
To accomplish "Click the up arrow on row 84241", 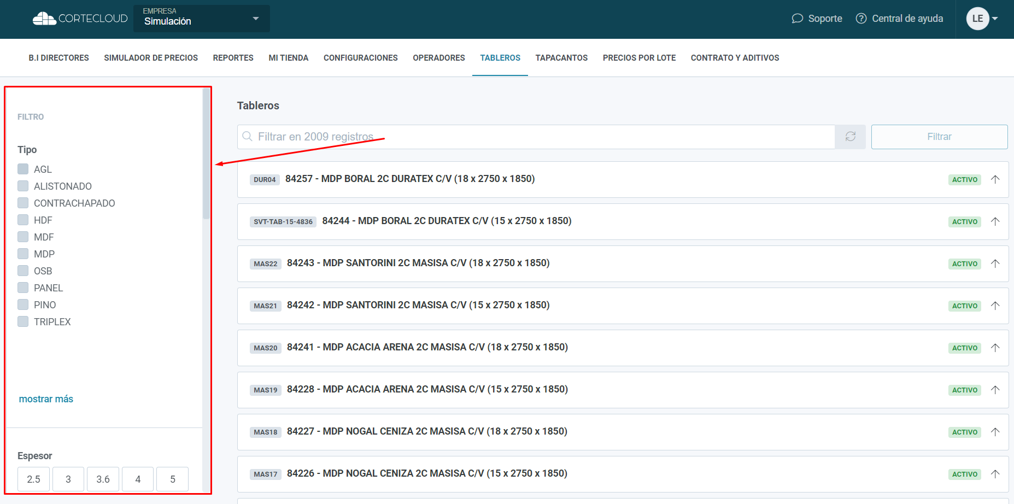I will (995, 348).
